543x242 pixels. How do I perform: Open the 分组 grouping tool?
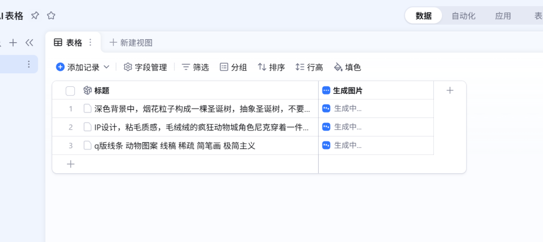[x=233, y=67]
